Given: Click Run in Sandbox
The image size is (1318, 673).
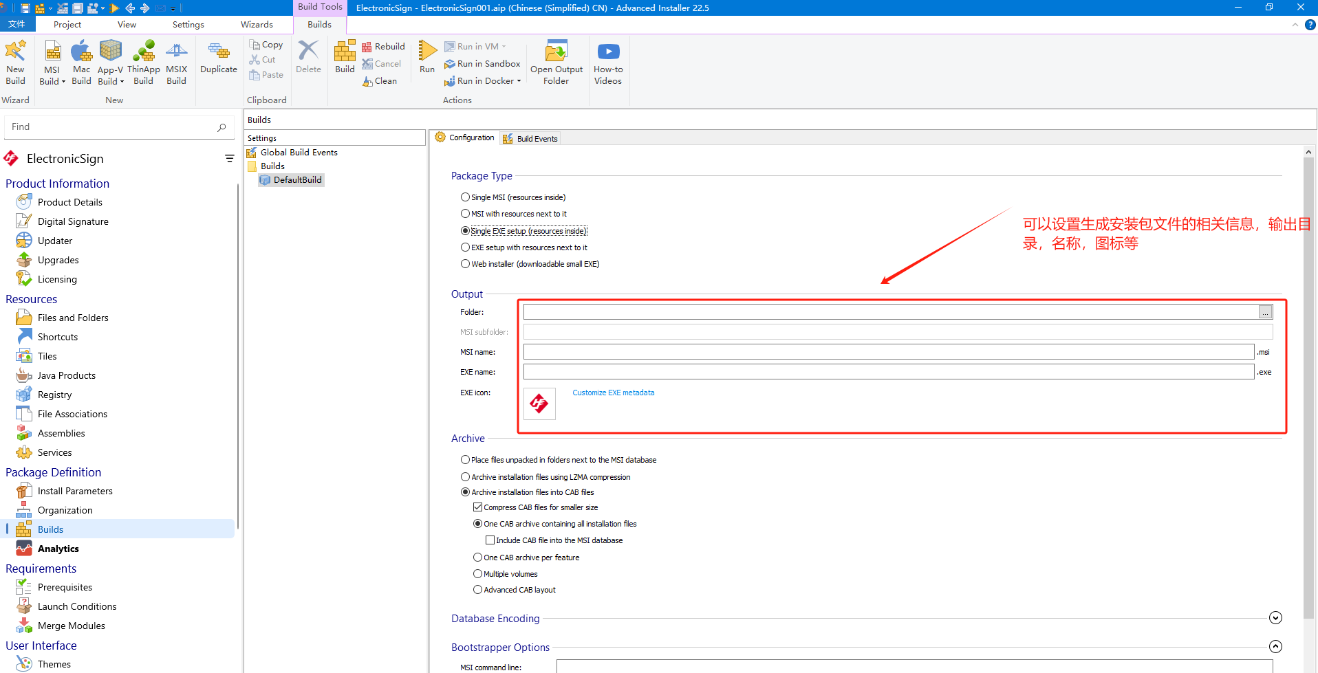Looking at the screenshot, I should [482, 64].
